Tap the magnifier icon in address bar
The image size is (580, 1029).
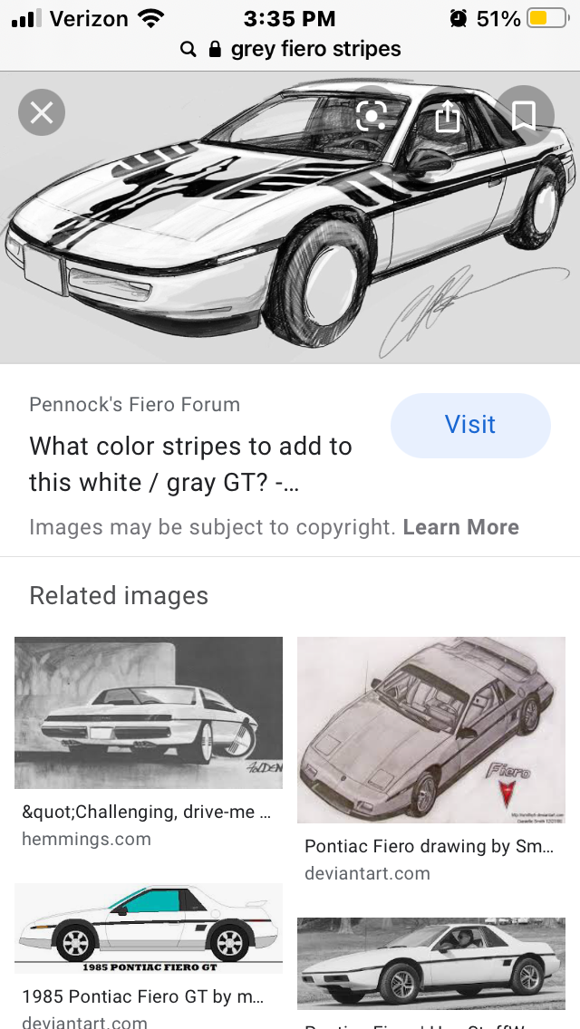[188, 49]
